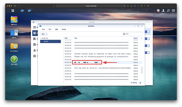Click the '85 個項目' item count
The height and width of the screenshot is (107, 182).
pos(134,83)
